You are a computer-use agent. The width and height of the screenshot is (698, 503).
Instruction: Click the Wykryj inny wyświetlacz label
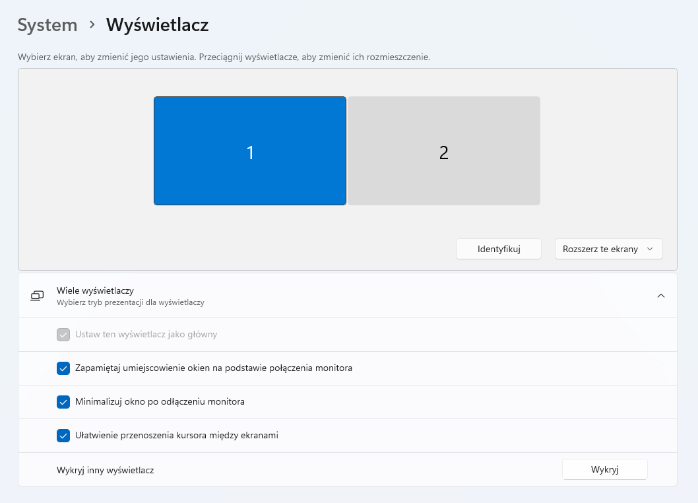pos(106,470)
